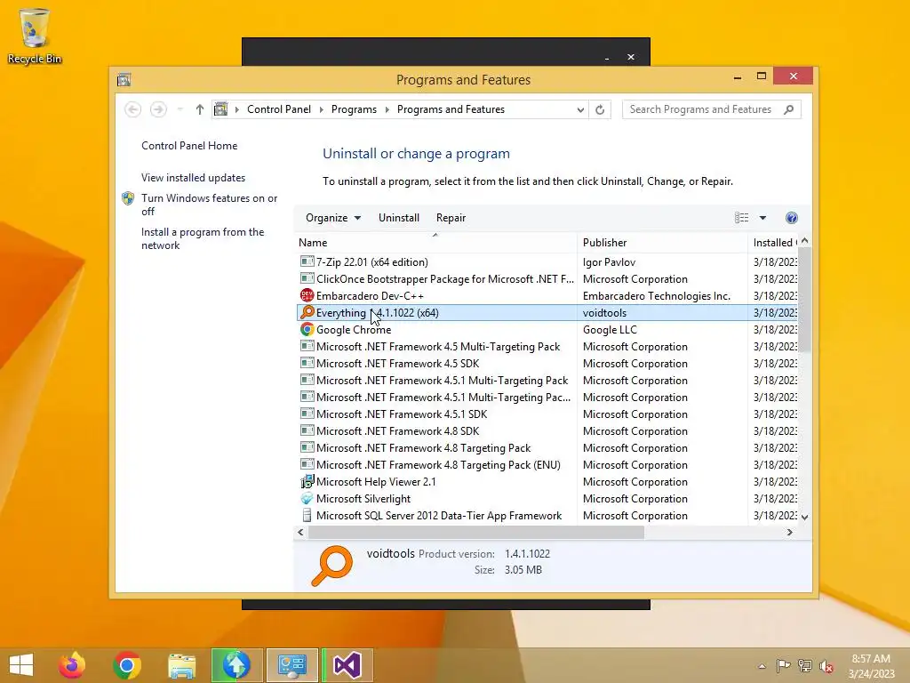Image resolution: width=910 pixels, height=683 pixels.
Task: Refresh the Programs and Features list
Action: click(600, 109)
